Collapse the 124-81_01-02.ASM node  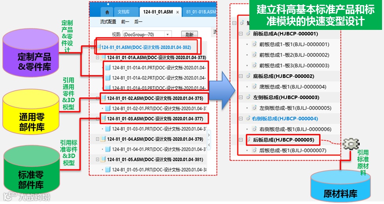(x=97, y=98)
